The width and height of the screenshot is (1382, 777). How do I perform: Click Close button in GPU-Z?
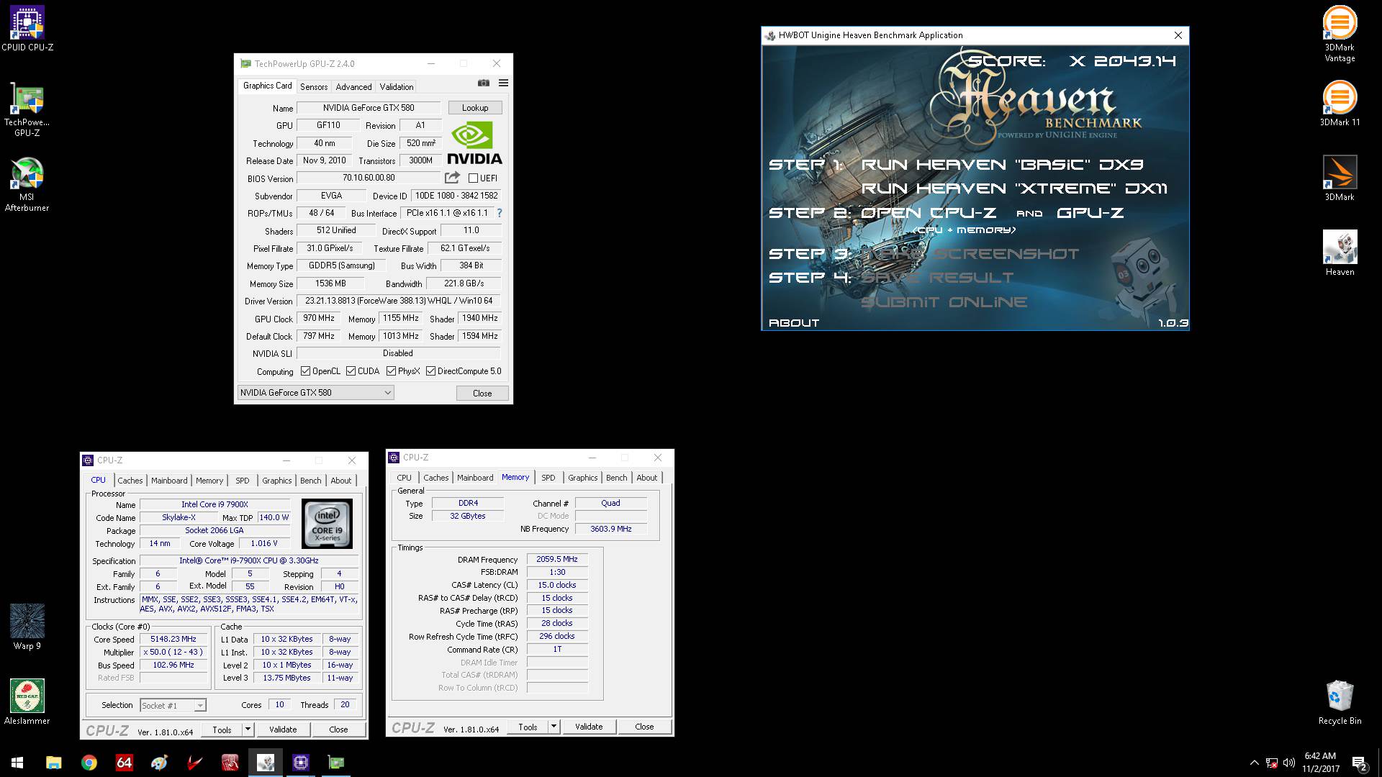482,394
